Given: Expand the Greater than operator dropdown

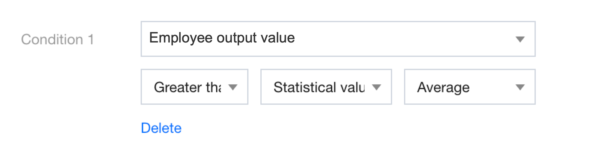Looking at the screenshot, I should [x=194, y=87].
